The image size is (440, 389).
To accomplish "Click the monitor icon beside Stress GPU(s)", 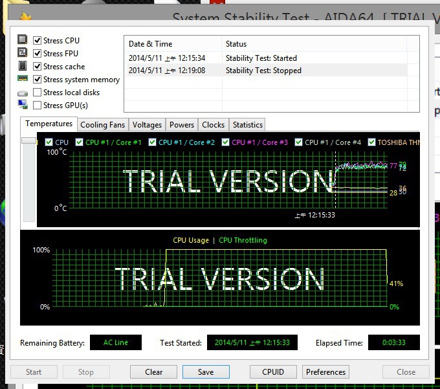I will point(23,104).
